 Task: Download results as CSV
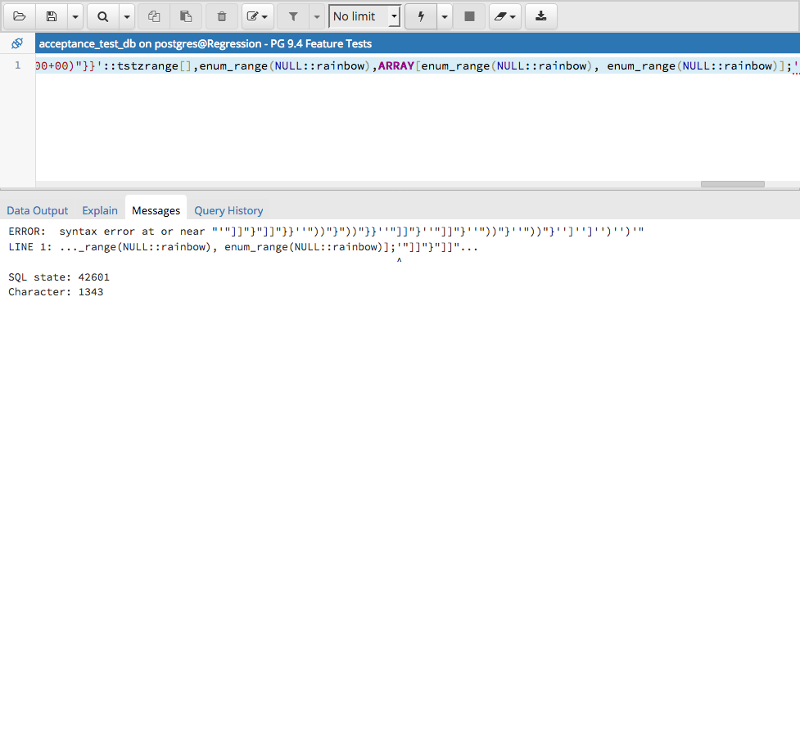(540, 16)
